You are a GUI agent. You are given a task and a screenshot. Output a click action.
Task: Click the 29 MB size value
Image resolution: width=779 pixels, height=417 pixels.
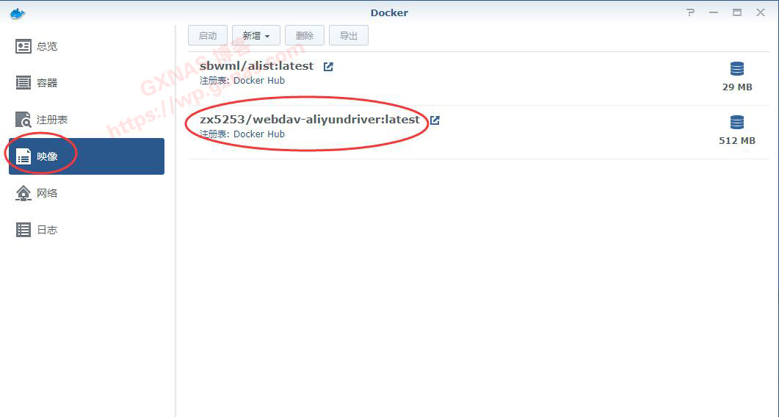click(x=737, y=87)
